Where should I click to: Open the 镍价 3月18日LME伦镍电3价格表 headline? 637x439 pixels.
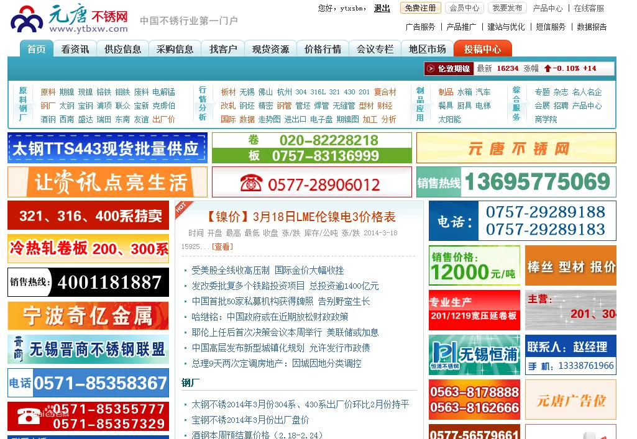coord(300,217)
